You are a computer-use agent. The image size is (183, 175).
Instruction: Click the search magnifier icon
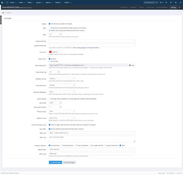(x=157, y=2)
